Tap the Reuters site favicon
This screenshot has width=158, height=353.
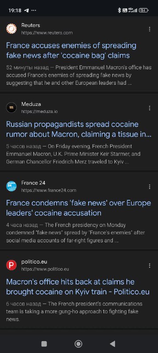[x=11, y=29]
